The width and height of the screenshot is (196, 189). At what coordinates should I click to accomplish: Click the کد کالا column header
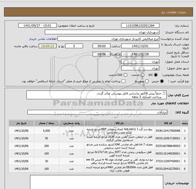(168, 123)
